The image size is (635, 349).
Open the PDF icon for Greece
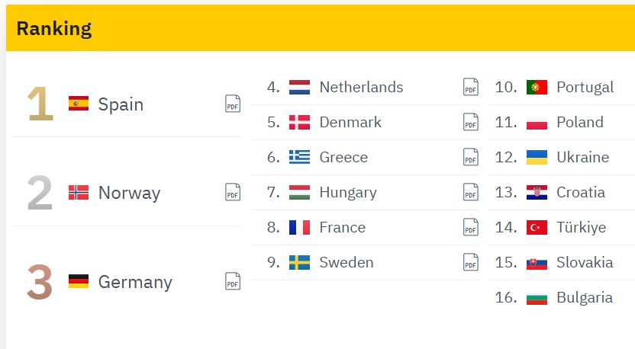[x=470, y=157]
